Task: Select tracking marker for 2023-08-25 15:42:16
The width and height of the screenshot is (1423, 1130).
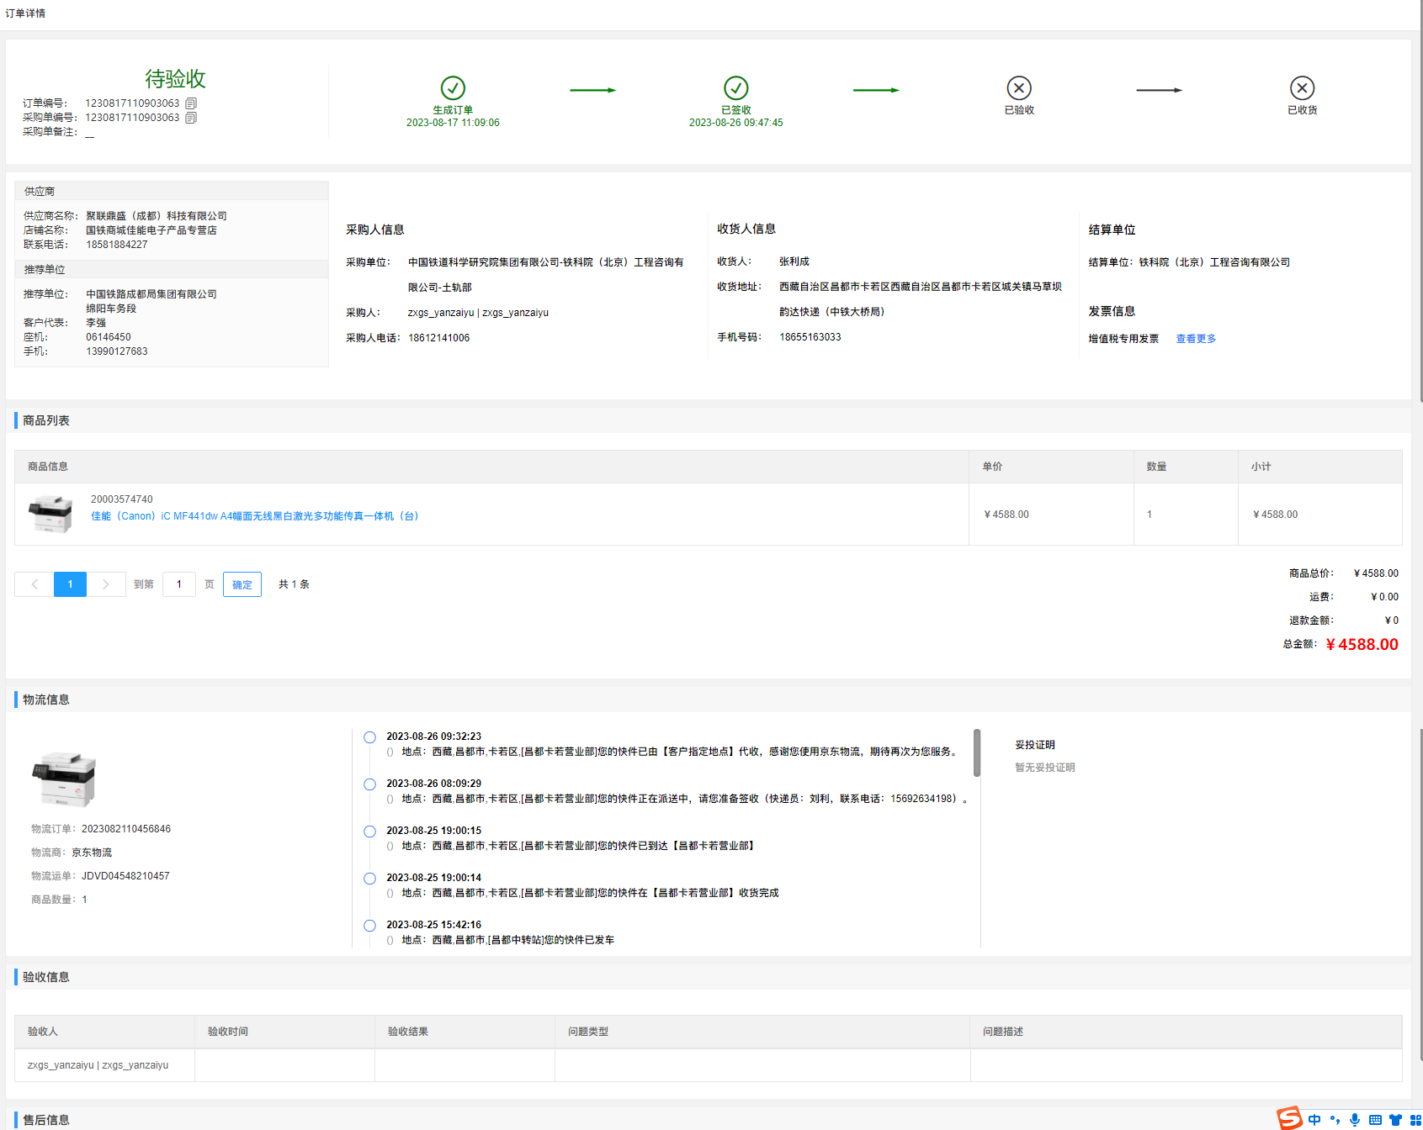Action: (x=369, y=926)
